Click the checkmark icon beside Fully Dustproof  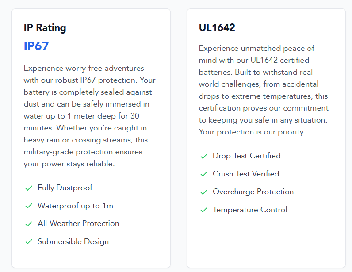click(x=29, y=188)
